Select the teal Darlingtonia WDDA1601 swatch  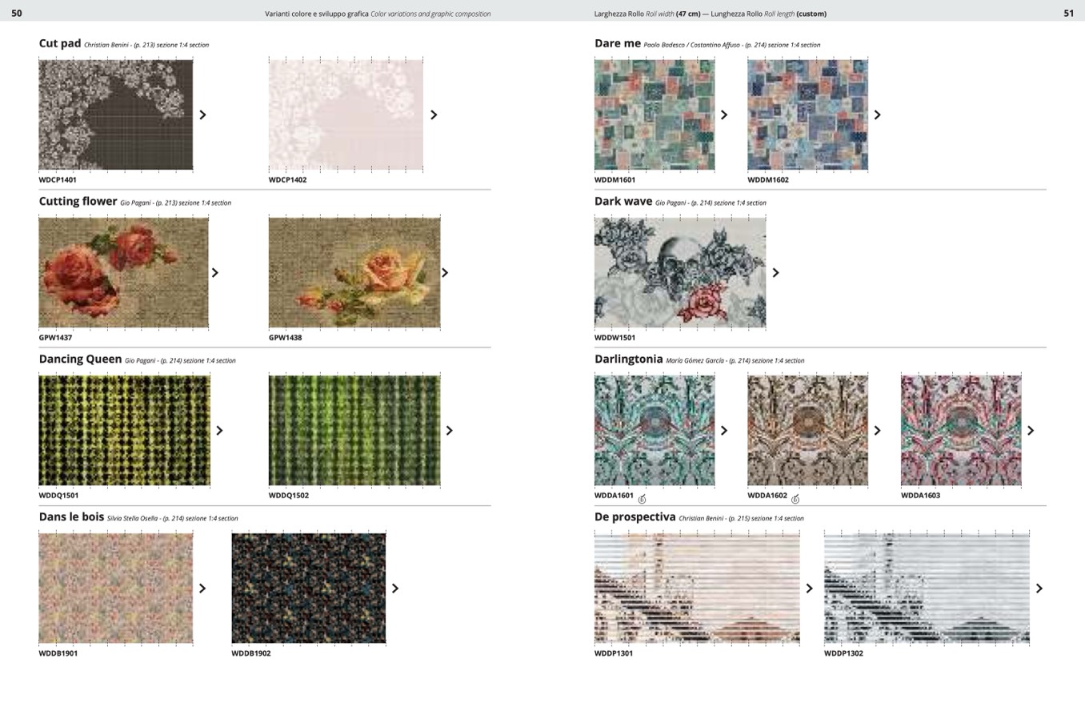coord(655,430)
